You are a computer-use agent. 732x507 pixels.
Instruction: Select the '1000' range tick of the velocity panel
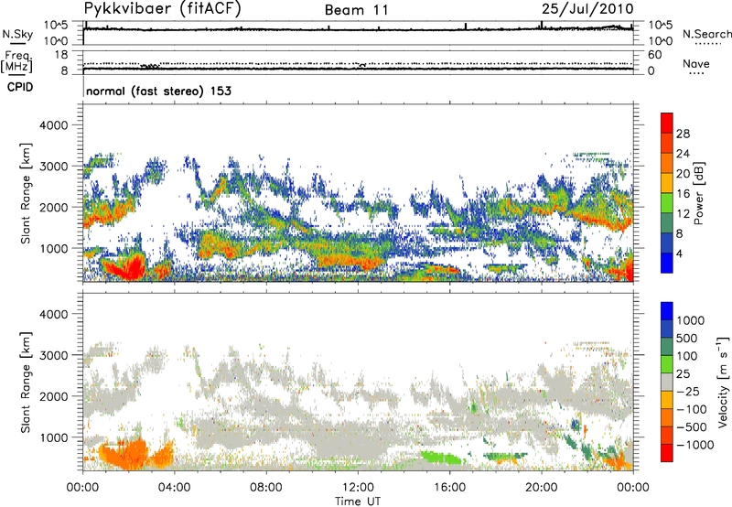53,437
